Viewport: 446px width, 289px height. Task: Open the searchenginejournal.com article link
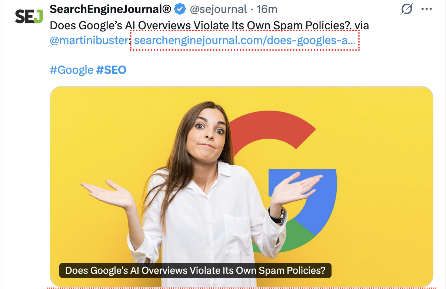[x=244, y=40]
